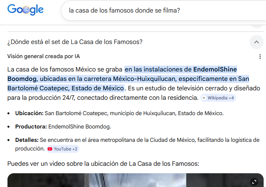Image resolution: width=266 pixels, height=187 pixels.
Task: Open the Wikipedia +4 sources chip
Action: pyautogui.click(x=218, y=98)
